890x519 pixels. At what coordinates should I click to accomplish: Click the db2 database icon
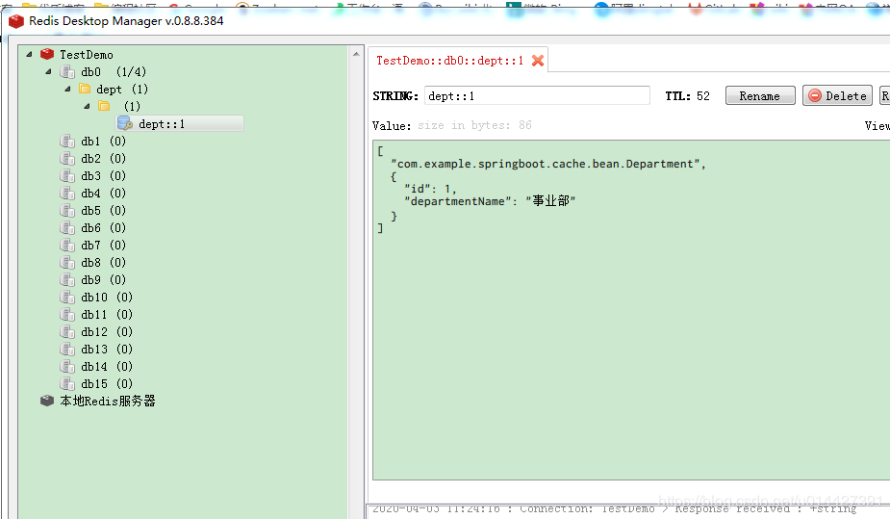point(67,159)
